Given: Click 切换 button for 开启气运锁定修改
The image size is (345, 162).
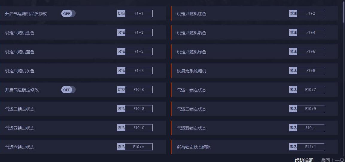Looking at the screenshot, I should pos(121,90).
